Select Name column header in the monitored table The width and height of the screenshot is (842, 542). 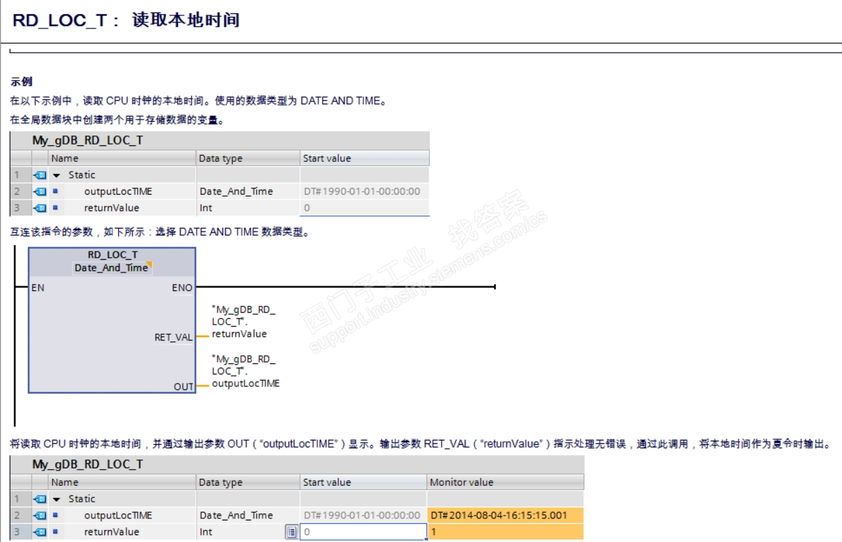point(122,482)
